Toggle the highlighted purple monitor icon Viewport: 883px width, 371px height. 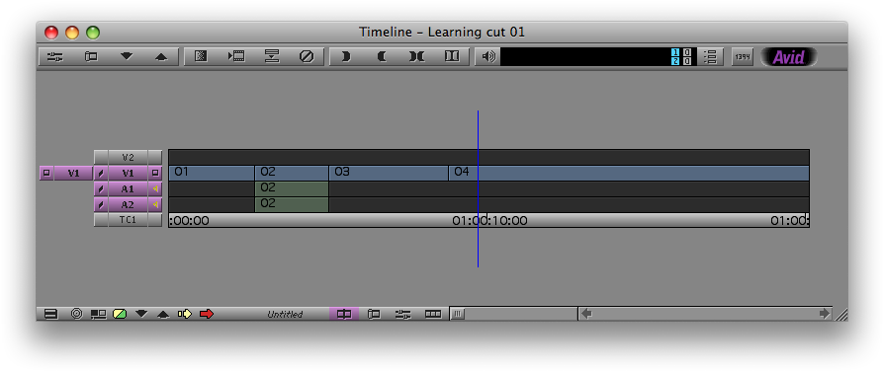point(344,314)
